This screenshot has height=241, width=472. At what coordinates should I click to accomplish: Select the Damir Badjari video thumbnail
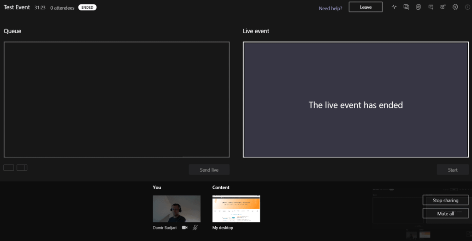coord(177,209)
